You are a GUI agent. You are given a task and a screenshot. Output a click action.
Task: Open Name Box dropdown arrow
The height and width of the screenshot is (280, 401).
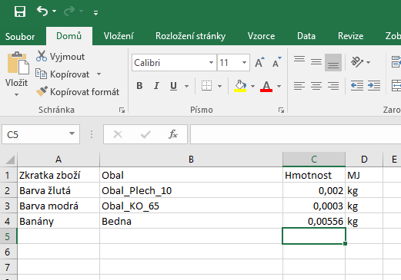point(72,133)
